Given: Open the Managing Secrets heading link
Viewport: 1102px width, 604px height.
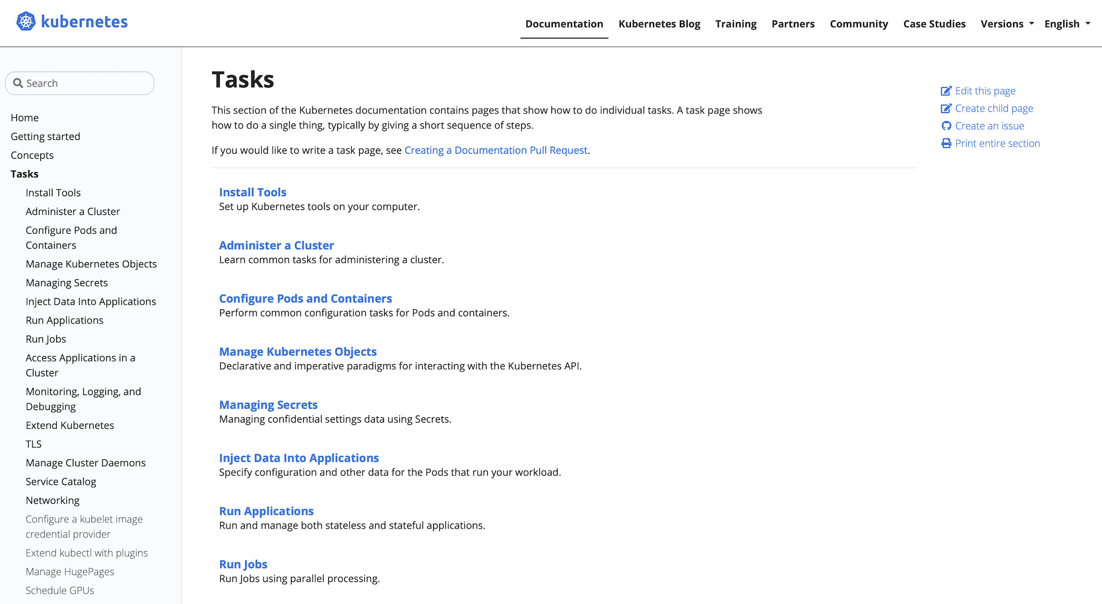Looking at the screenshot, I should [x=268, y=405].
